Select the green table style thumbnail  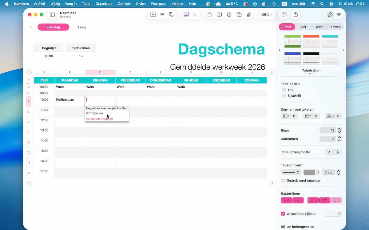pyautogui.click(x=292, y=41)
